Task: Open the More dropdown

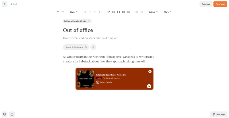Action: point(168,12)
